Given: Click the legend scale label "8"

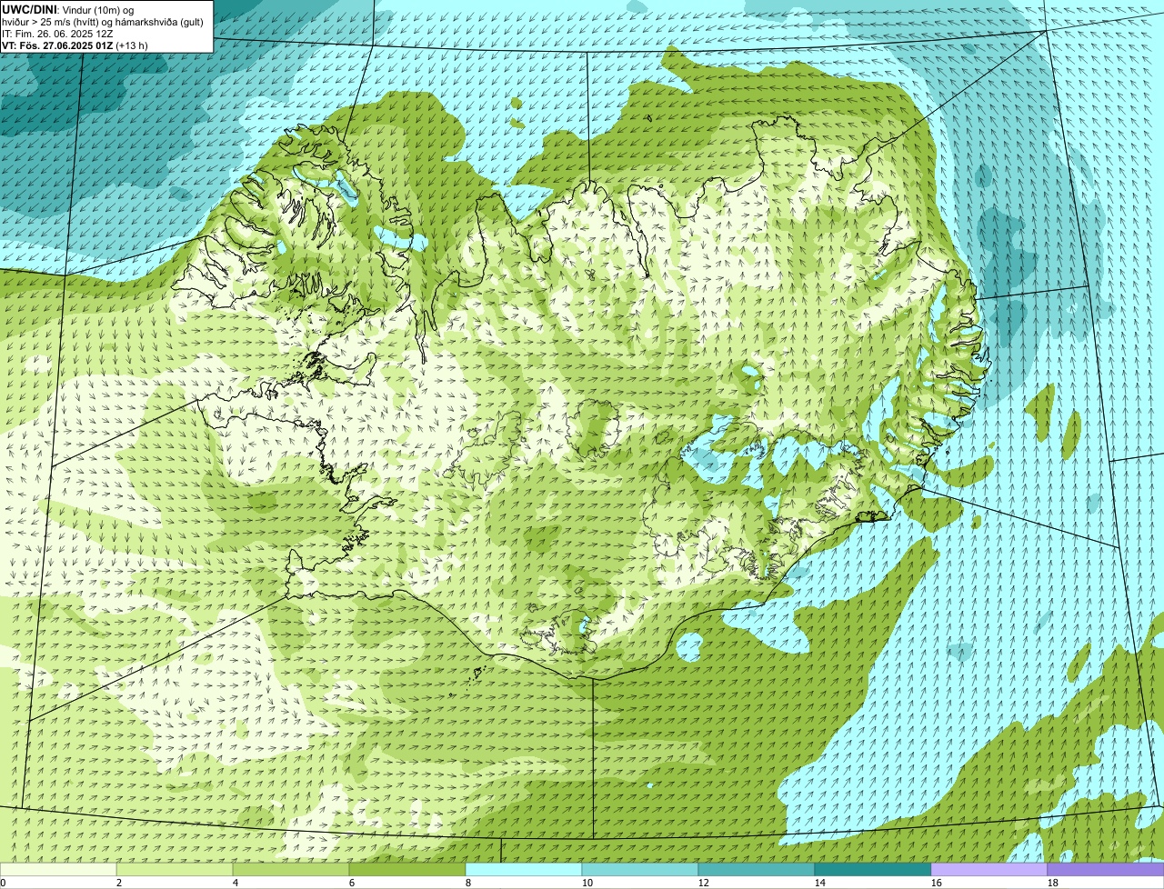Looking at the screenshot, I should coord(468,883).
